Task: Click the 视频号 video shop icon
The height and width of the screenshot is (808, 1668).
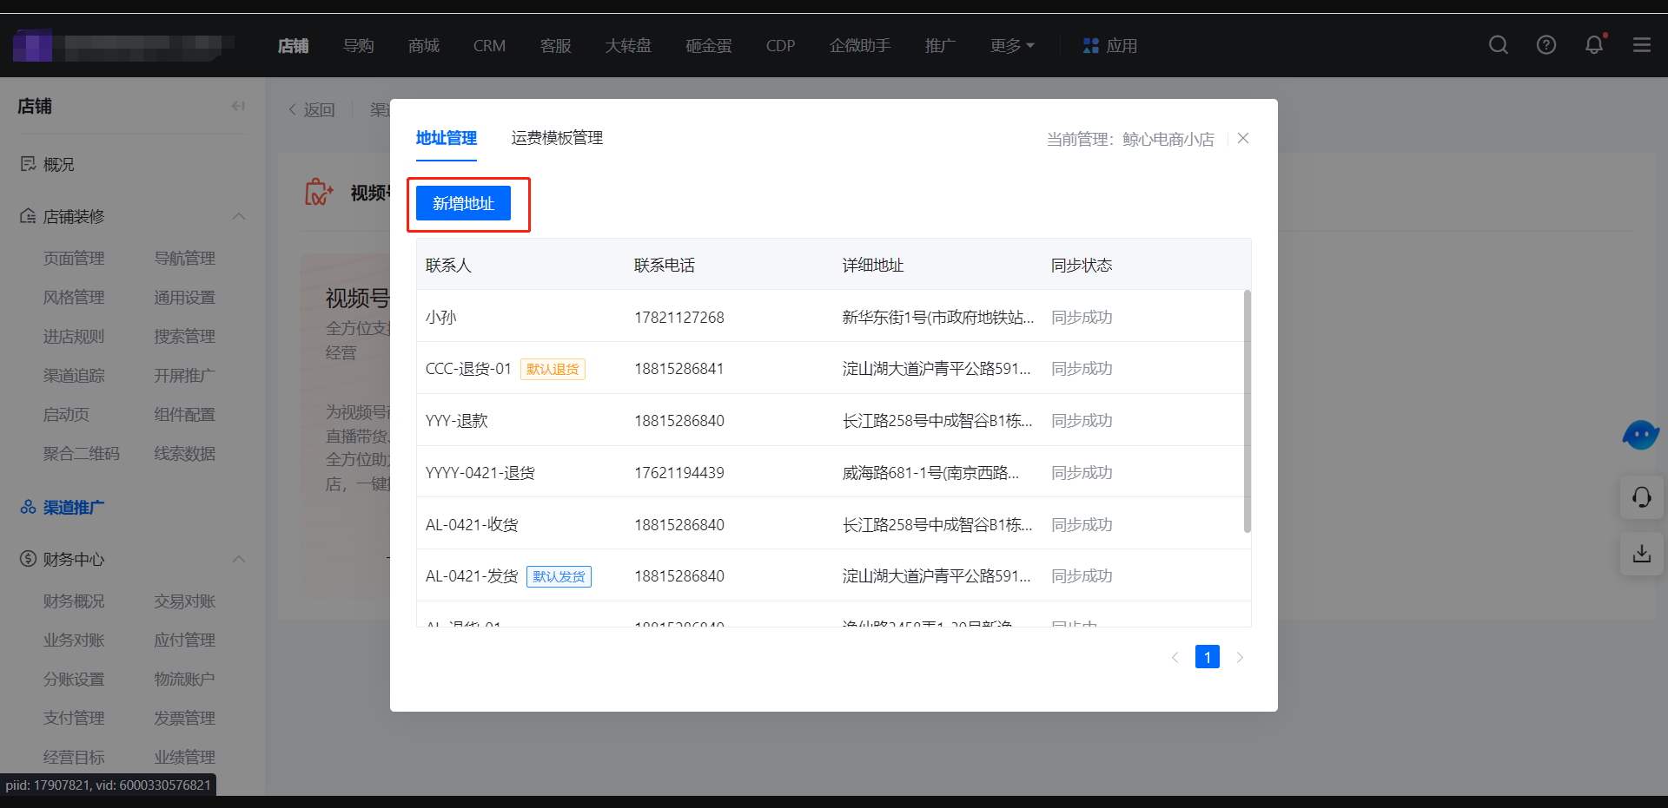Action: (x=319, y=192)
